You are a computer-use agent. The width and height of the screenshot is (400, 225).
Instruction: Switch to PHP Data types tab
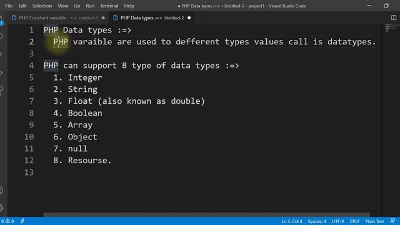point(152,17)
